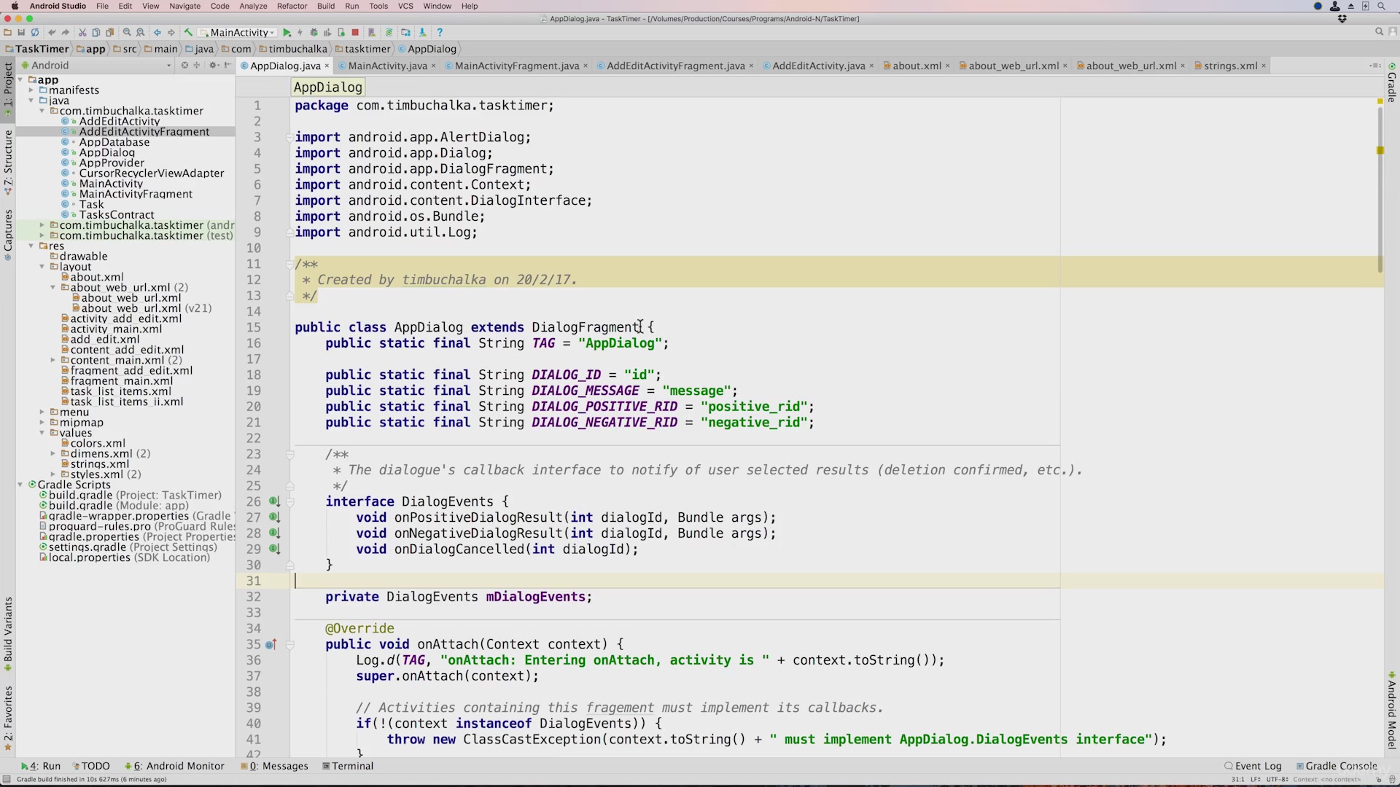This screenshot has width=1400, height=787.
Task: Click the Make Project hammer icon
Action: (188, 33)
